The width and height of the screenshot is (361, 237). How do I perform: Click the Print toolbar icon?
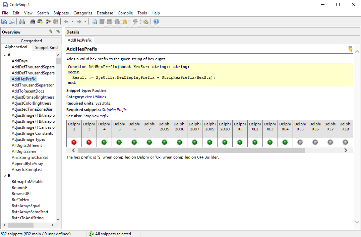22,22
